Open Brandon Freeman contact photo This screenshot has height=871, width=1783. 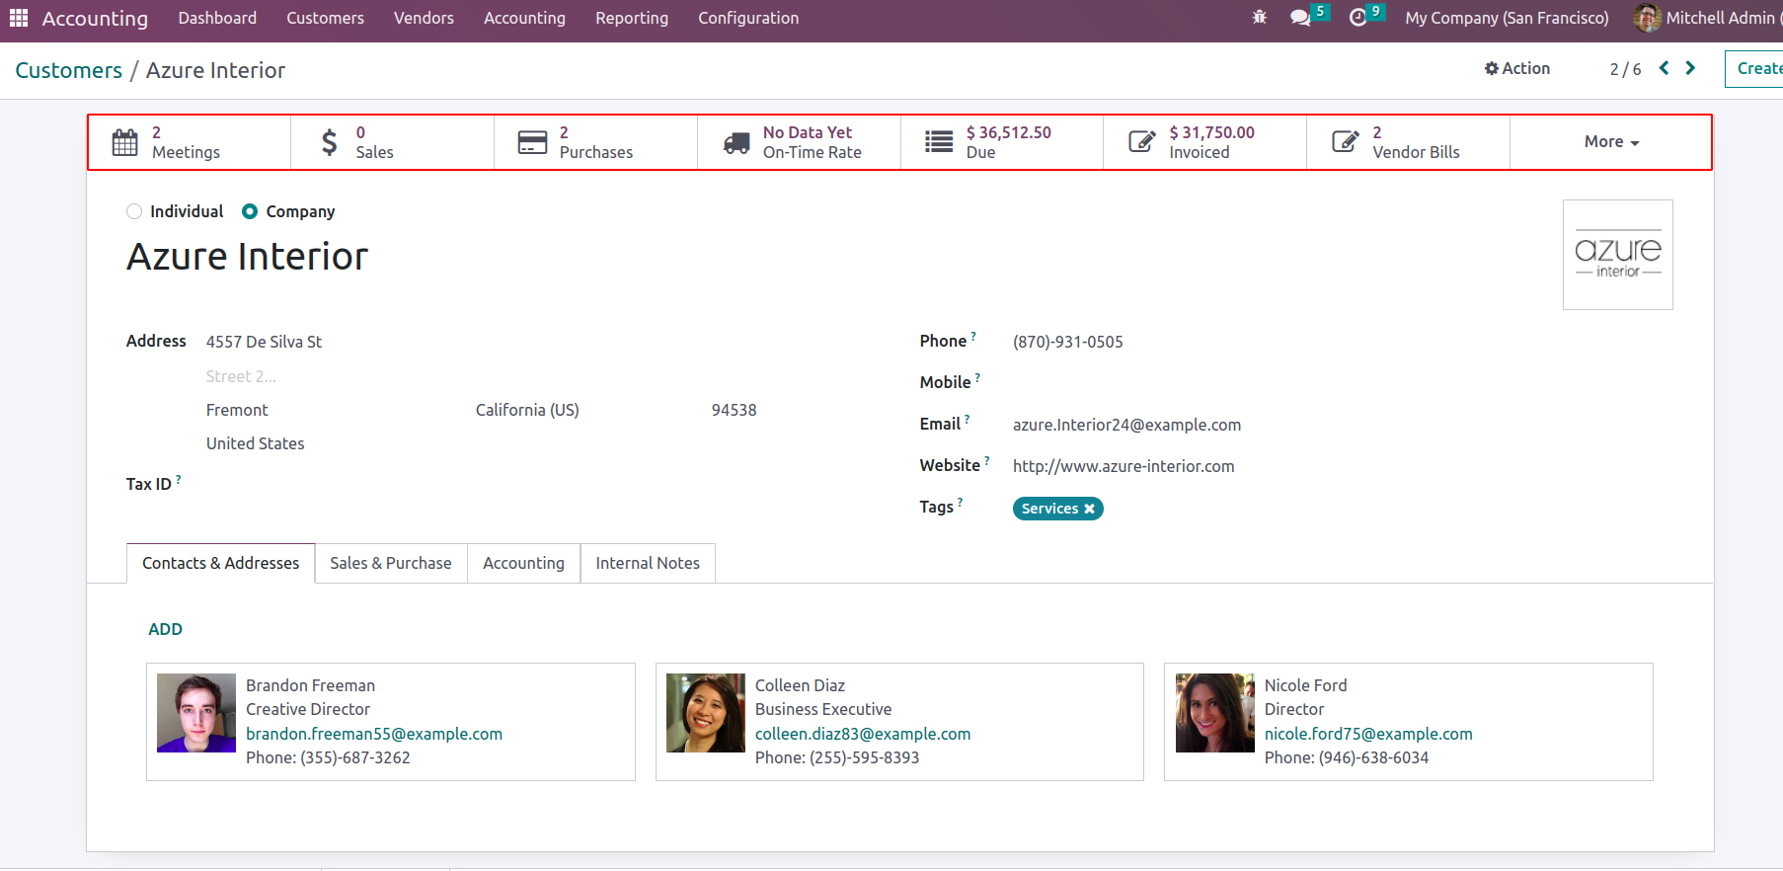(x=196, y=713)
